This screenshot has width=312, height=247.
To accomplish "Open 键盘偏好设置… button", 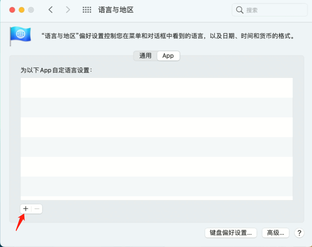I will pos(231,232).
